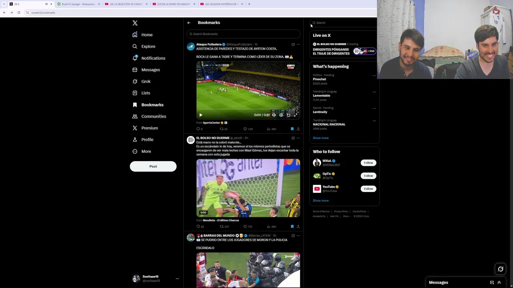Open the floating Grok button
513x288 pixels.
tap(501, 269)
